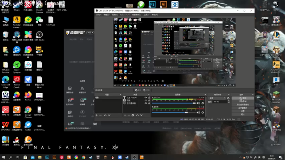Move the selected source up
The height and width of the screenshot is (160, 285).
(138, 115)
